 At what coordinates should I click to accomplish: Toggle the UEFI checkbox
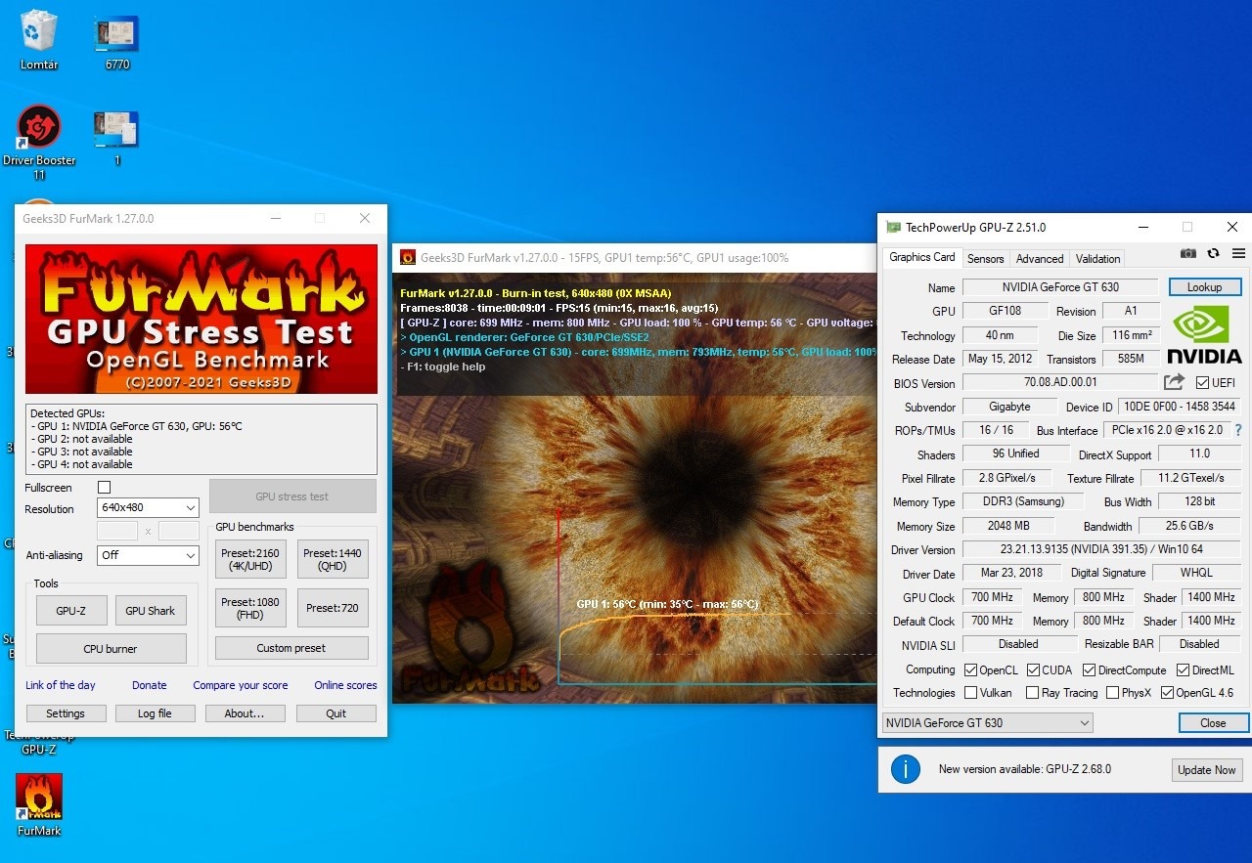1202,382
